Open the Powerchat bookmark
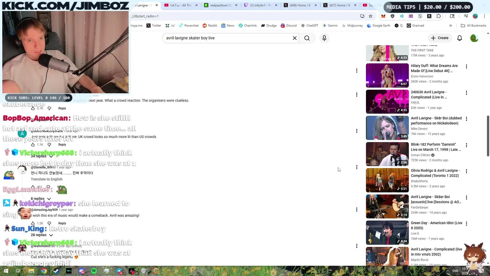 [188, 26]
